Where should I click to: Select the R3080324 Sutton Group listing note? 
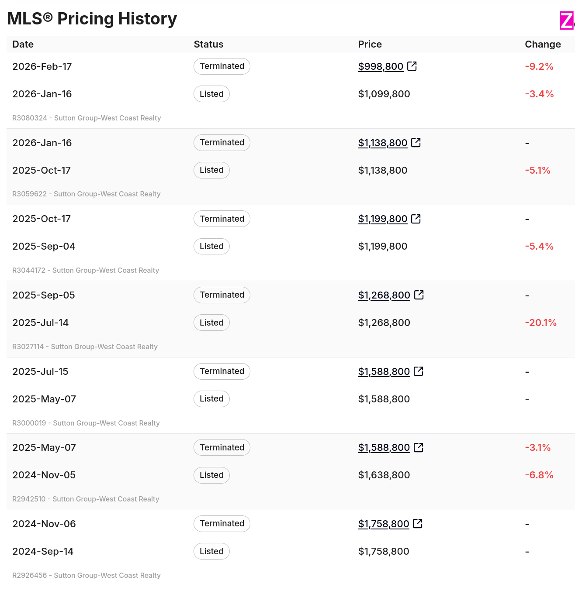[87, 118]
